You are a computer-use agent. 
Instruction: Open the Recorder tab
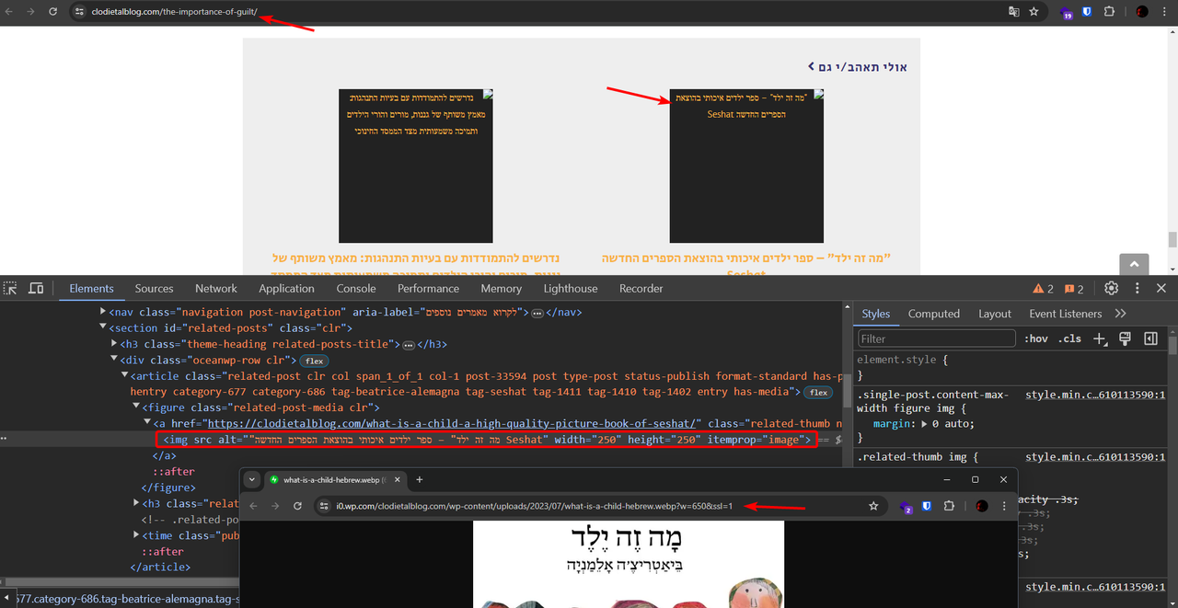pos(641,288)
